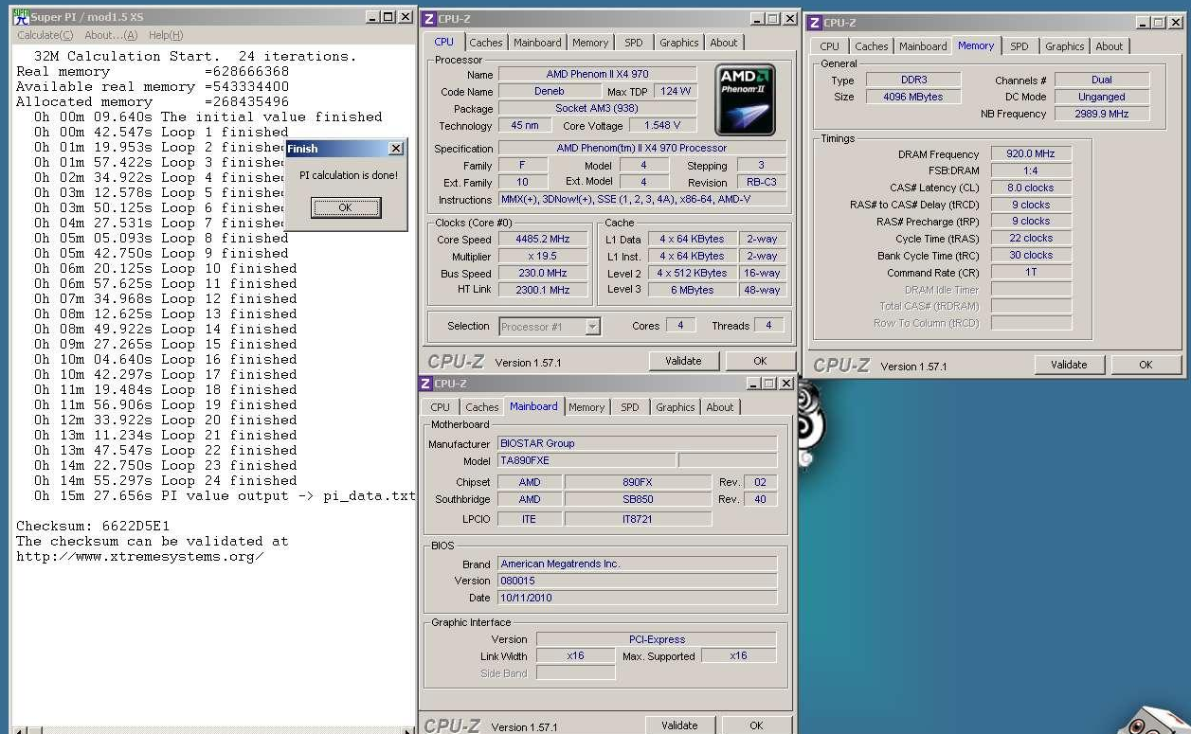The width and height of the screenshot is (1191, 734).
Task: Switch to Mainboard tab in CPU window
Action: point(537,43)
